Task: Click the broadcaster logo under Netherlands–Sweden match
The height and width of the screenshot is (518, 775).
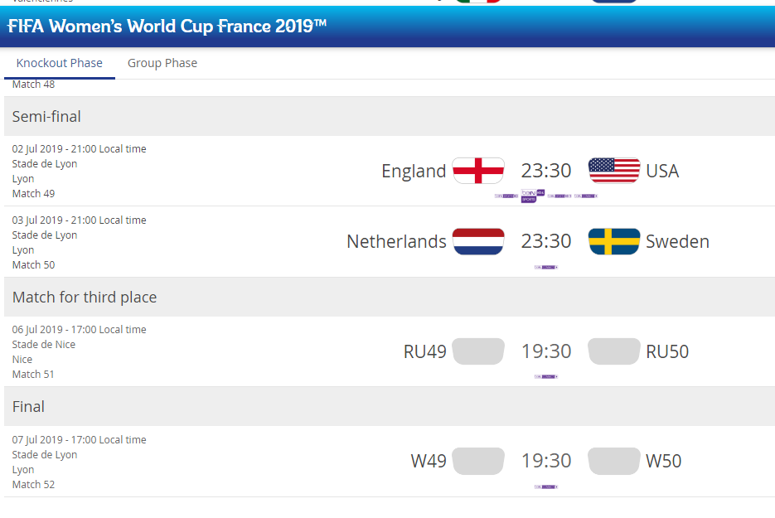Action: 546,267
